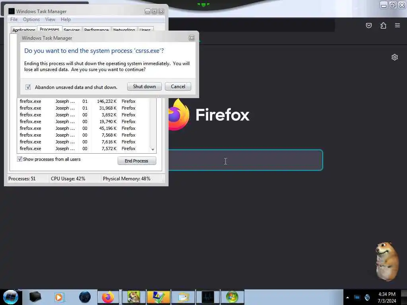Click the Firefox new tab search box
This screenshot has height=305, width=407.
pos(245,160)
